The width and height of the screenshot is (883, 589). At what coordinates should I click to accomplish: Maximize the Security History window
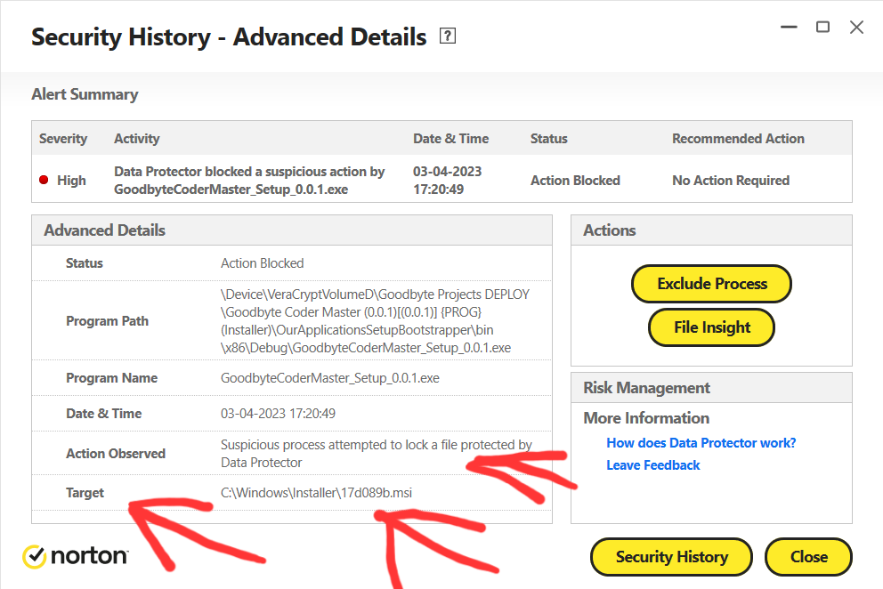tap(822, 27)
